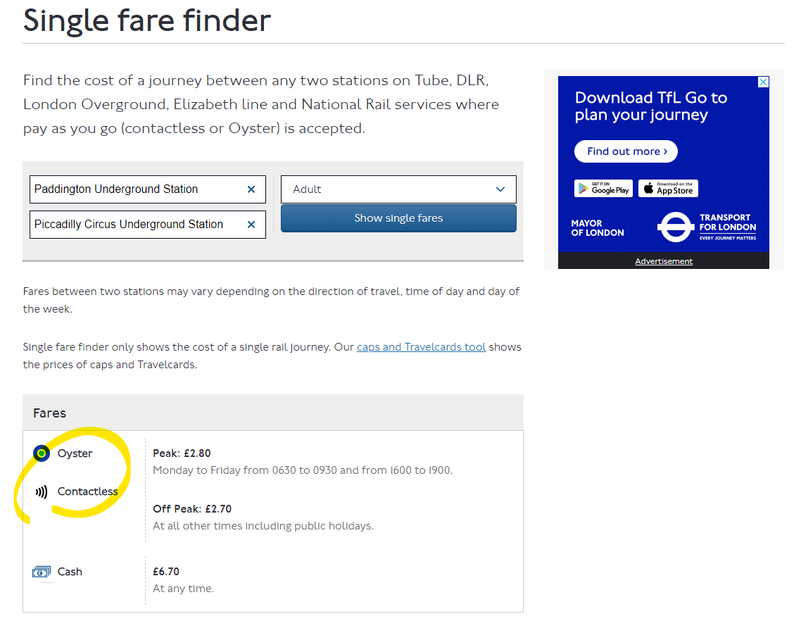
Task: Close the TfL Go advertisement
Action: (763, 82)
